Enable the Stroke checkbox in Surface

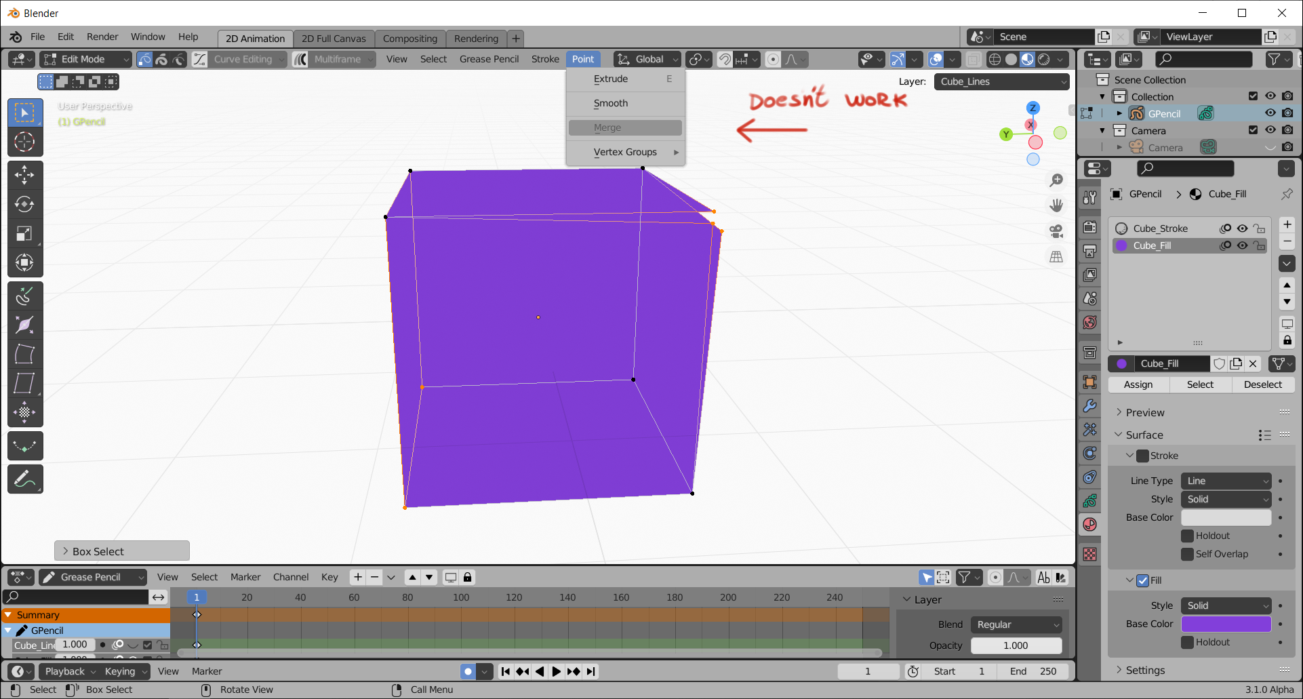[1142, 456]
